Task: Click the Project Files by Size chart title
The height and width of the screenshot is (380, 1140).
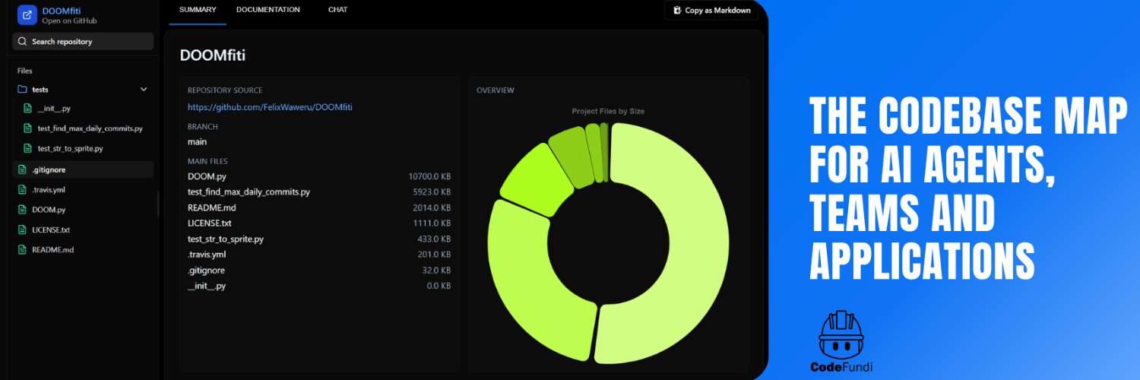Action: coord(608,111)
